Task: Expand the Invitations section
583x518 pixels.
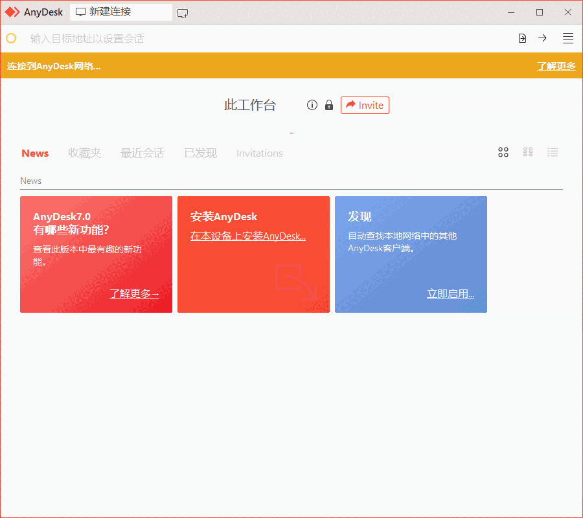Action: (259, 153)
